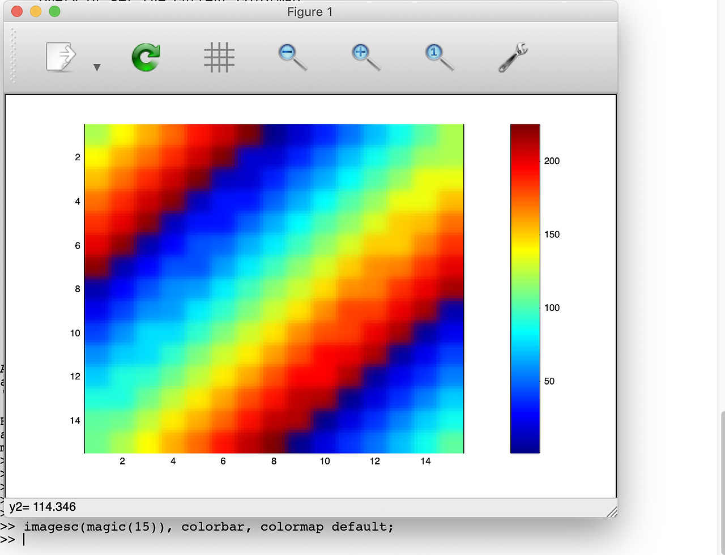Click the jet colorbar beside the plot
This screenshot has height=555, width=725.
pyautogui.click(x=525, y=289)
